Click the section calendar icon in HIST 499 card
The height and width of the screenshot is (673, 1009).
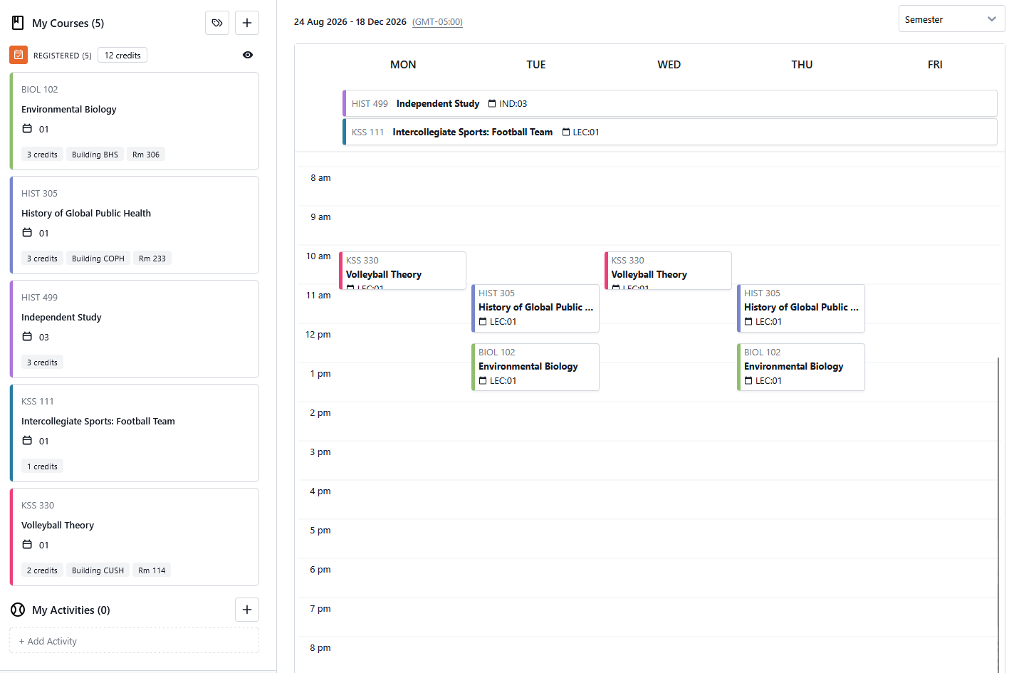[27, 337]
